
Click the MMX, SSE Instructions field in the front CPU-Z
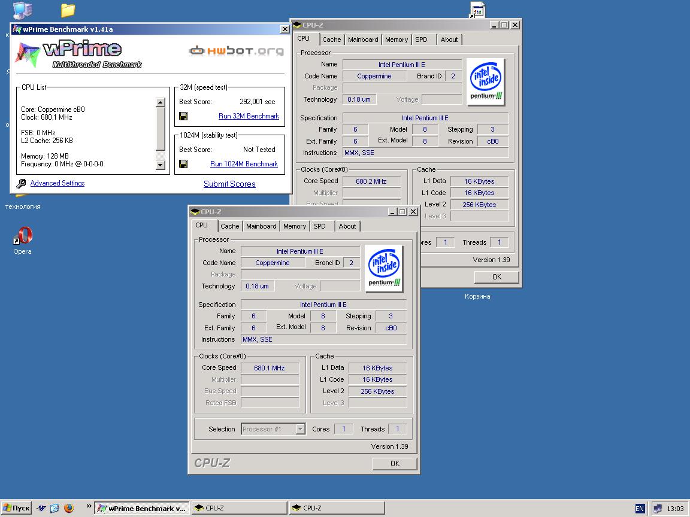click(324, 339)
